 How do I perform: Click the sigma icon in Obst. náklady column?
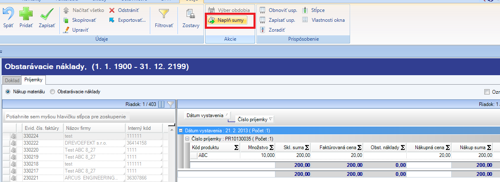coord(403,147)
